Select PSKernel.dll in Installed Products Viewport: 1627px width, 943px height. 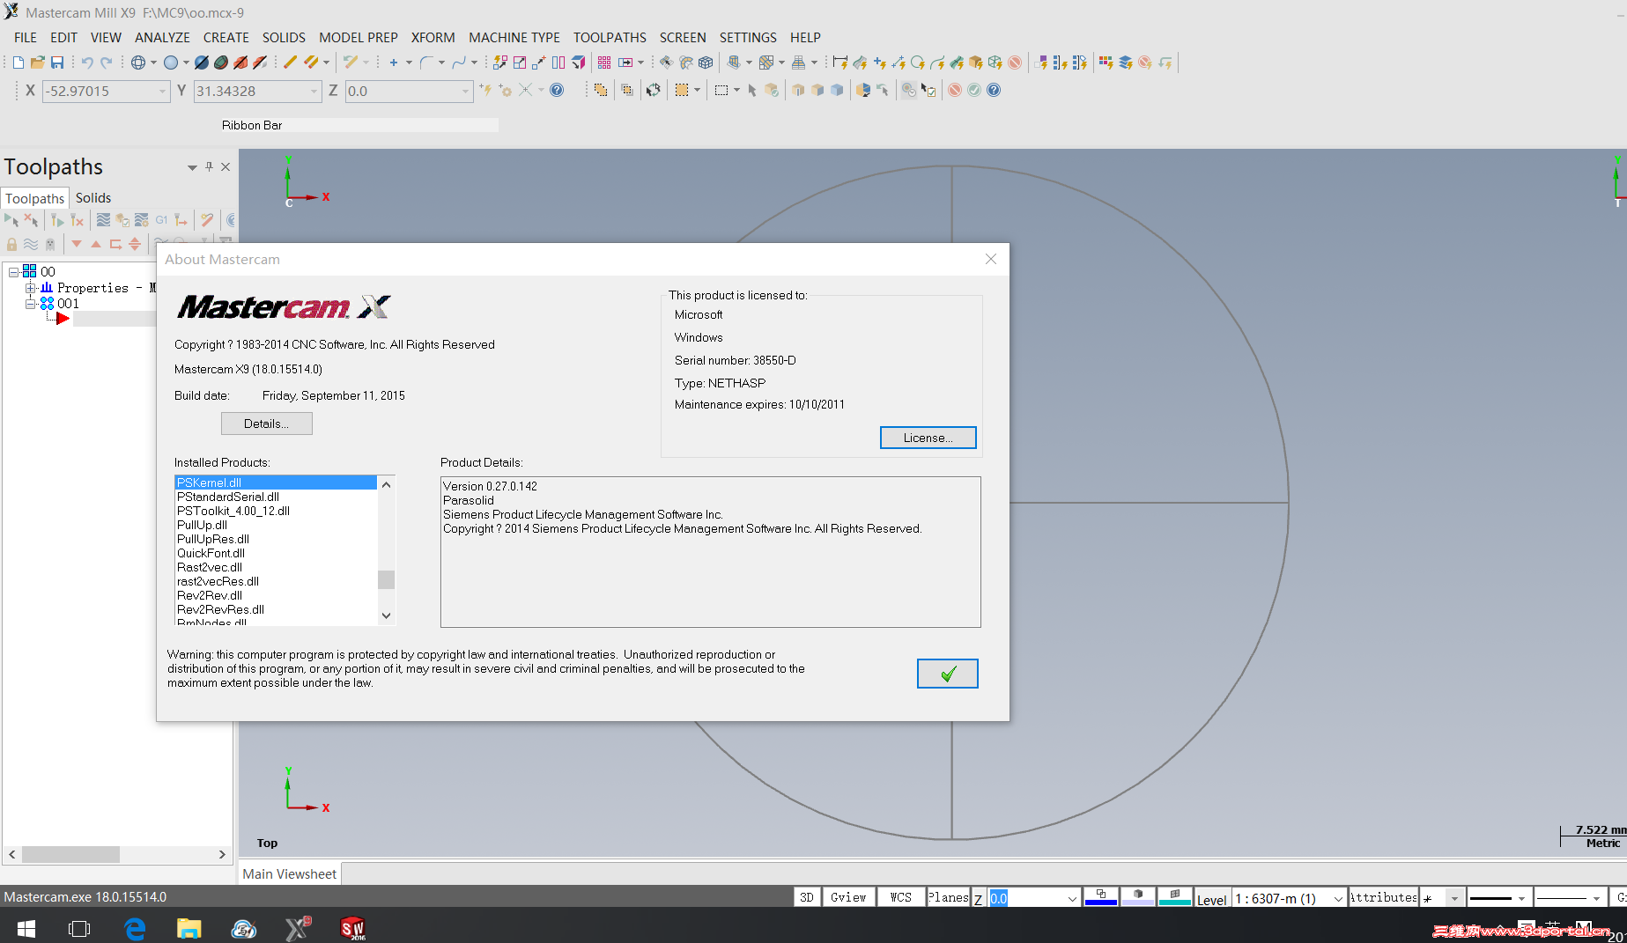[x=276, y=483]
